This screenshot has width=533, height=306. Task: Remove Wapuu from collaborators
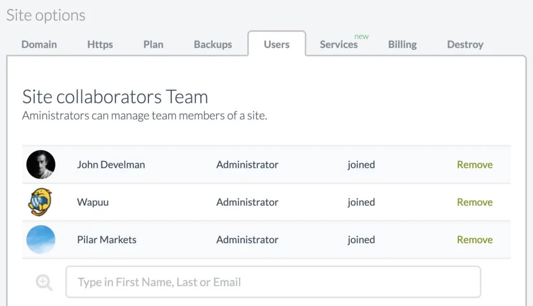pyautogui.click(x=475, y=202)
